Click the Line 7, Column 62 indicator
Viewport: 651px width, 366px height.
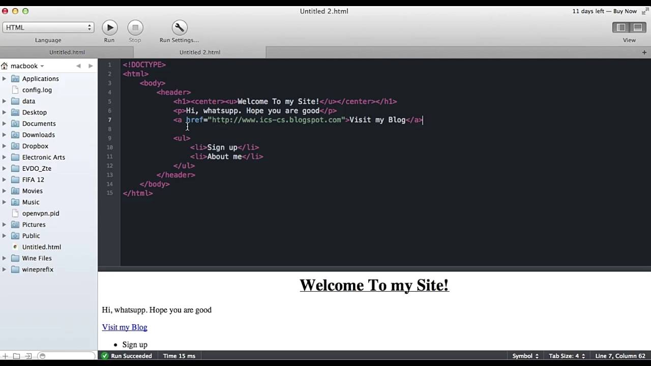(x=620, y=356)
